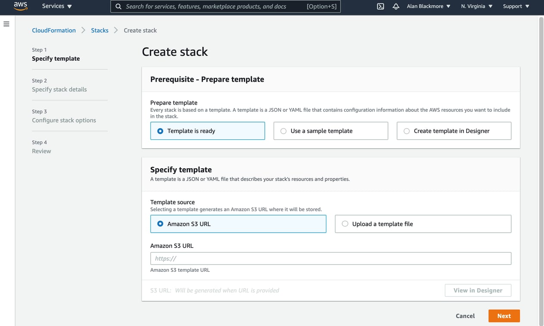Select Amazon S3 URL as template source
This screenshot has height=326, width=544.
tap(160, 224)
